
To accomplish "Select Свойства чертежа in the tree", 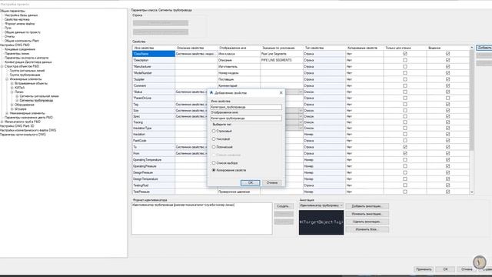I will point(17,19).
